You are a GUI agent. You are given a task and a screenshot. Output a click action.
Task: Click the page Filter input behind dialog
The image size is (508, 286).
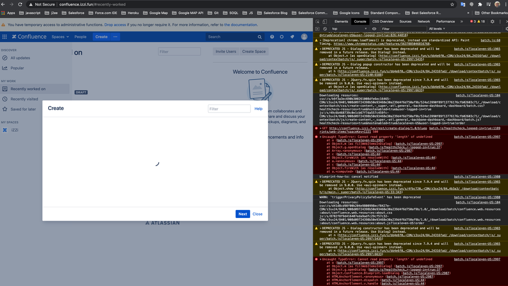[x=179, y=51]
